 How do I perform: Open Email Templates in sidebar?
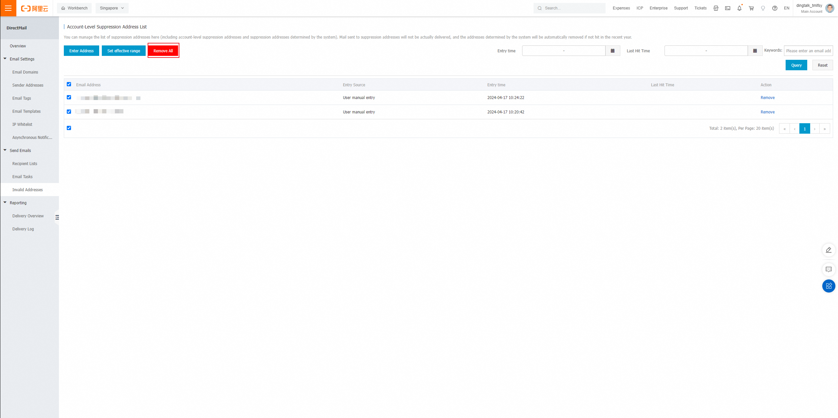tap(27, 111)
